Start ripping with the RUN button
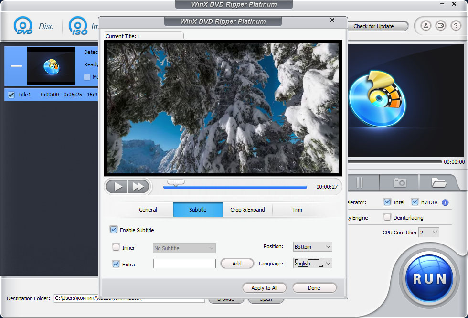The height and width of the screenshot is (318, 468). (x=429, y=278)
